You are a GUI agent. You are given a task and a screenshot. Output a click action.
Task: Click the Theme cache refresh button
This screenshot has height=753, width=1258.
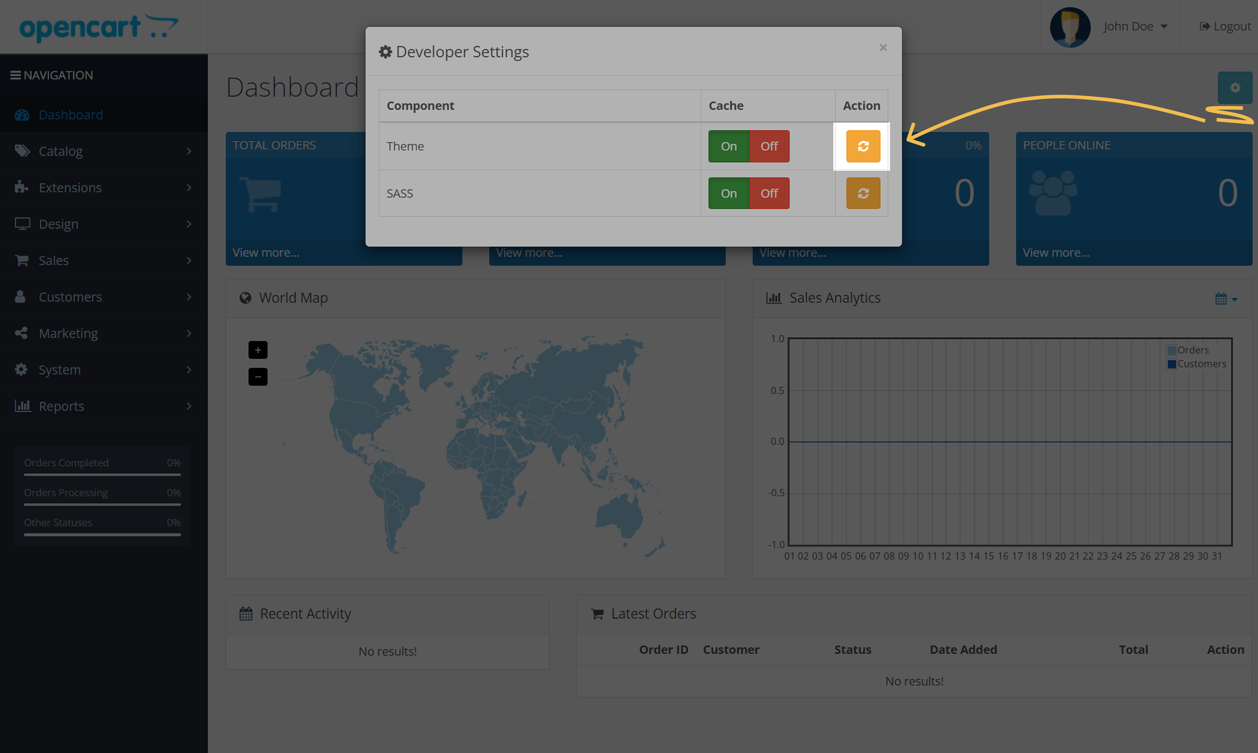click(x=863, y=146)
